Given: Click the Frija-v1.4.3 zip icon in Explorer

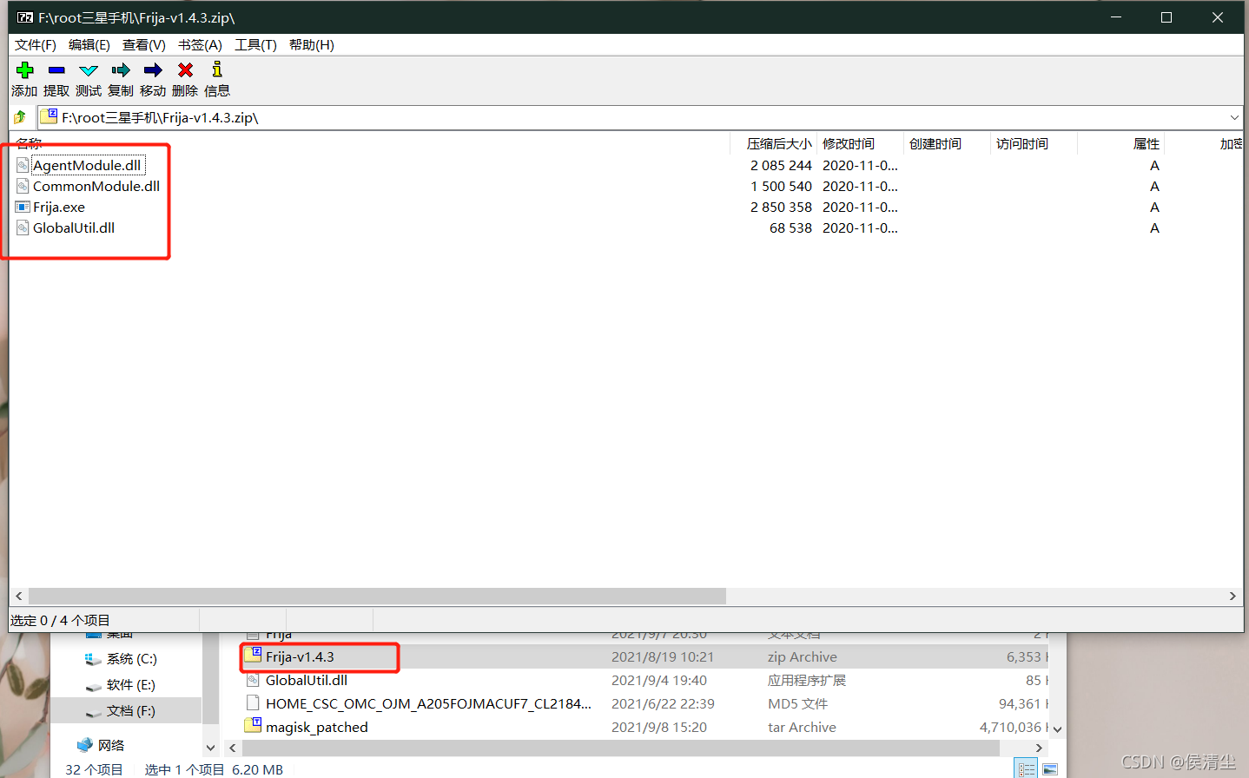Looking at the screenshot, I should [253, 656].
